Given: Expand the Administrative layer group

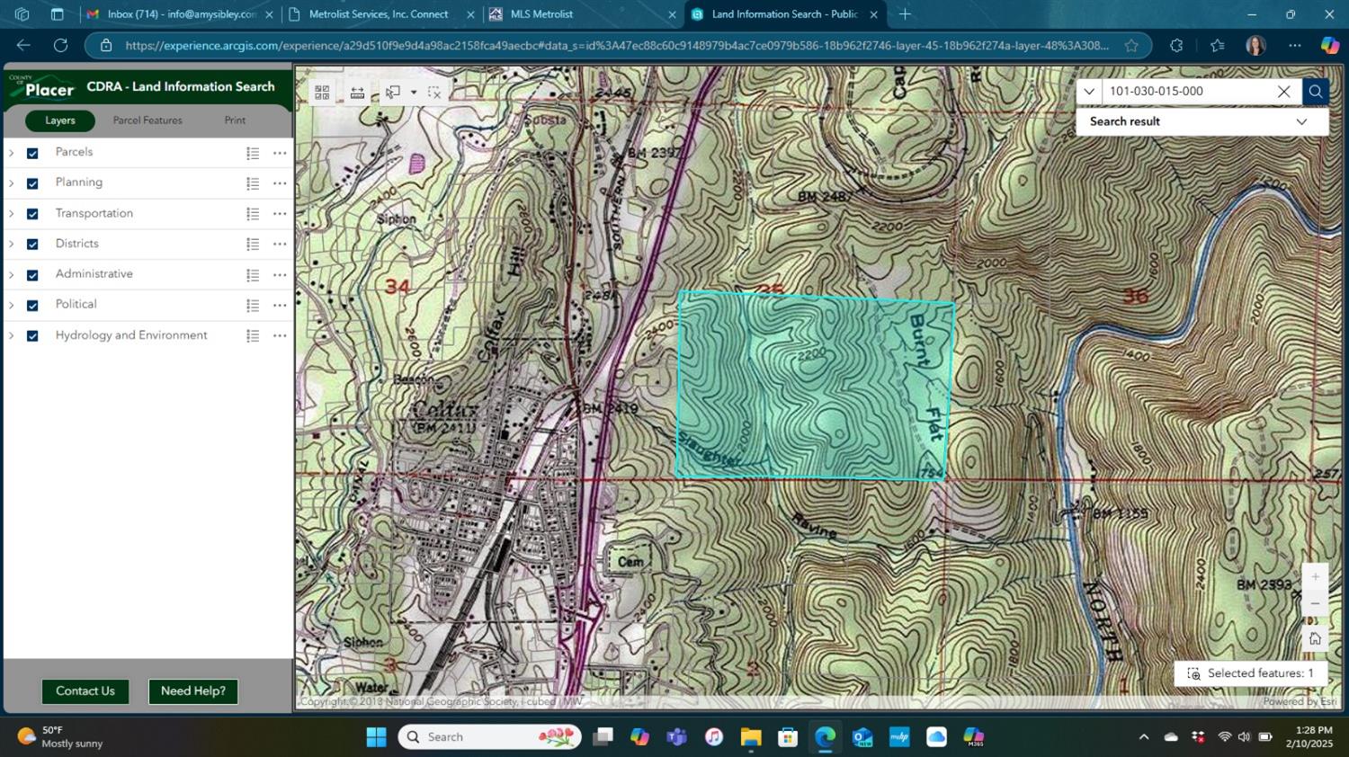Looking at the screenshot, I should (12, 275).
